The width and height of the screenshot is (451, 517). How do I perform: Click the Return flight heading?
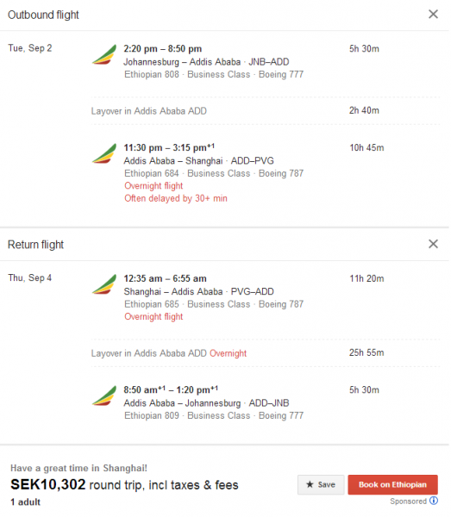(x=35, y=245)
